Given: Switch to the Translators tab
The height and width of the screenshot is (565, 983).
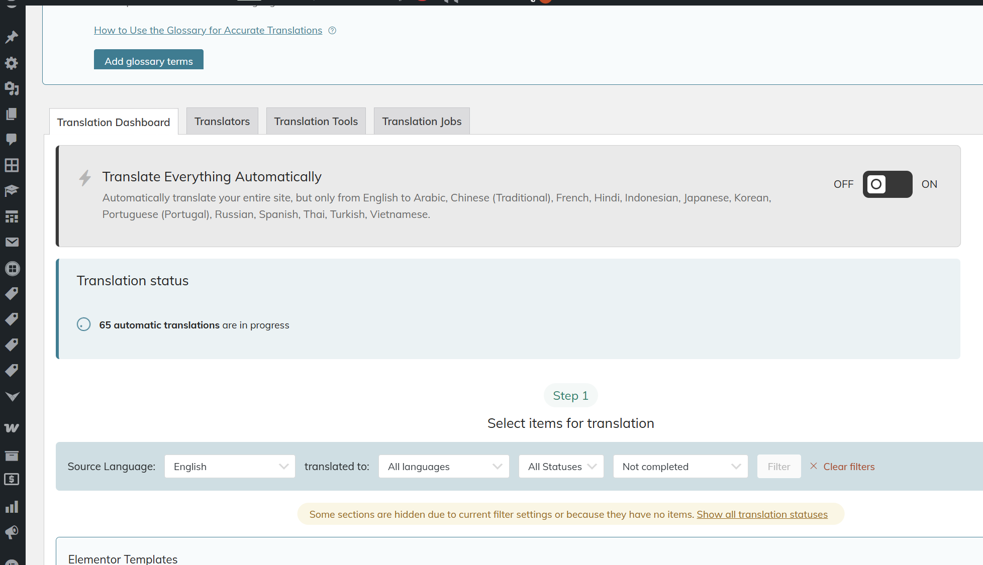Looking at the screenshot, I should pyautogui.click(x=222, y=122).
